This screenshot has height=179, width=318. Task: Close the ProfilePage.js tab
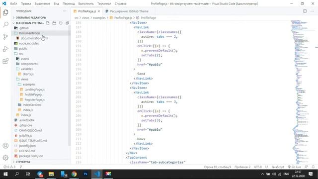pyautogui.click(x=99, y=11)
